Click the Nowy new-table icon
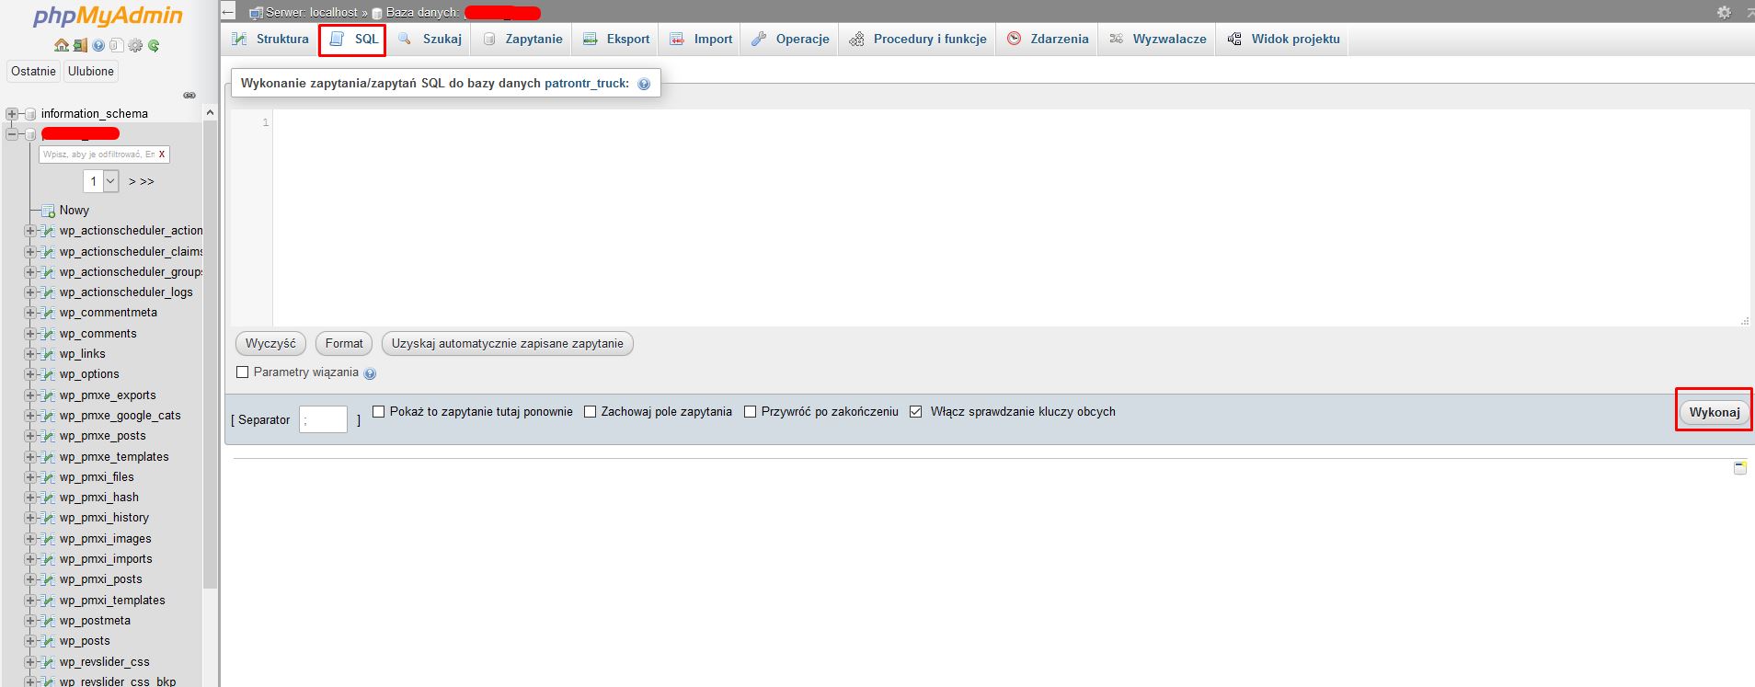This screenshot has width=1755, height=687. 49,211
